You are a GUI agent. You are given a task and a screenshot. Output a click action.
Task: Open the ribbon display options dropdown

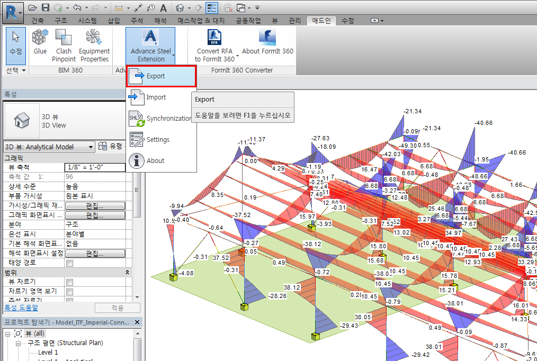click(x=377, y=21)
